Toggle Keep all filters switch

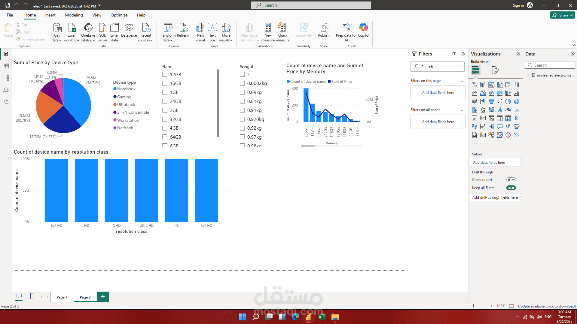point(511,188)
